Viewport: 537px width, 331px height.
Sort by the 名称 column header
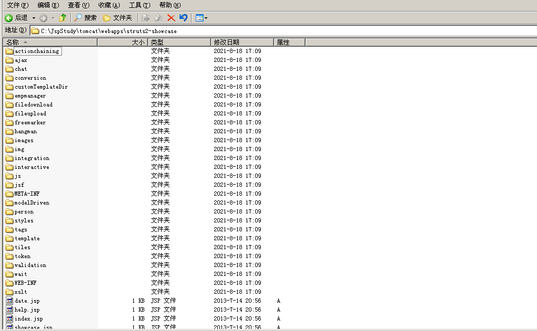click(x=50, y=42)
